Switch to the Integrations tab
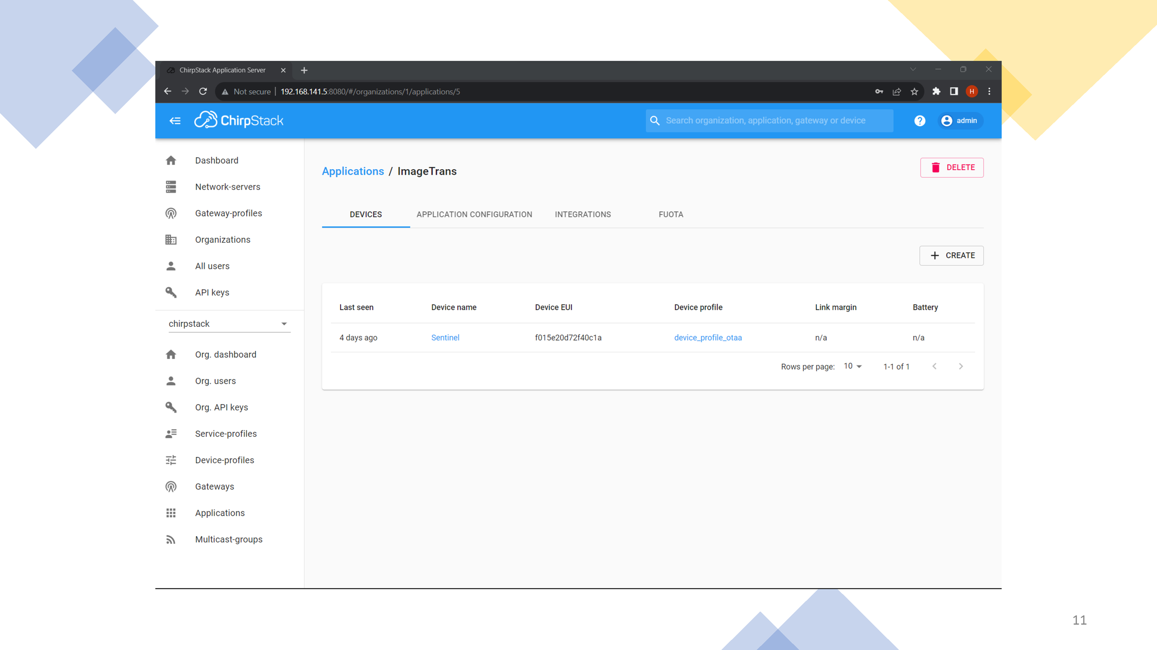The width and height of the screenshot is (1157, 650). (x=583, y=215)
